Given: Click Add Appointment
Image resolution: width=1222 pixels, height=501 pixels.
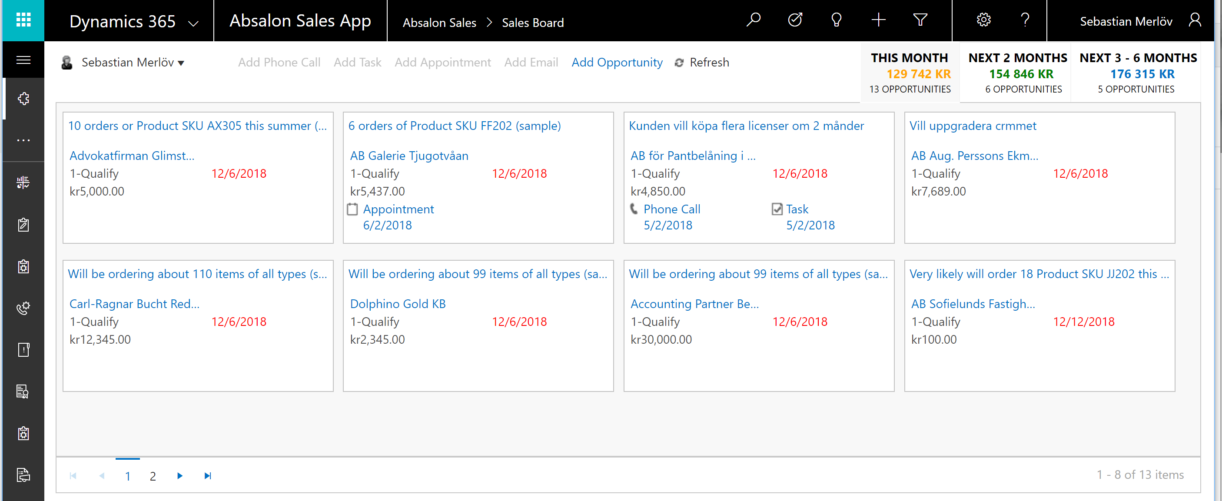Looking at the screenshot, I should tap(442, 63).
